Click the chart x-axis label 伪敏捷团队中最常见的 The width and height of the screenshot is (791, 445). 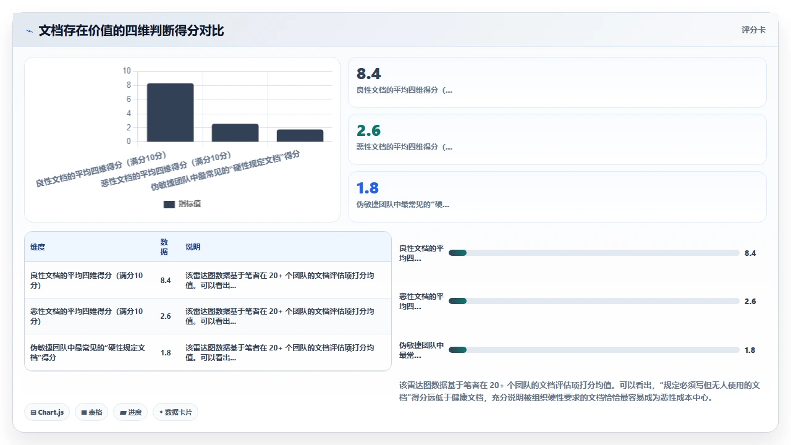[x=226, y=171]
